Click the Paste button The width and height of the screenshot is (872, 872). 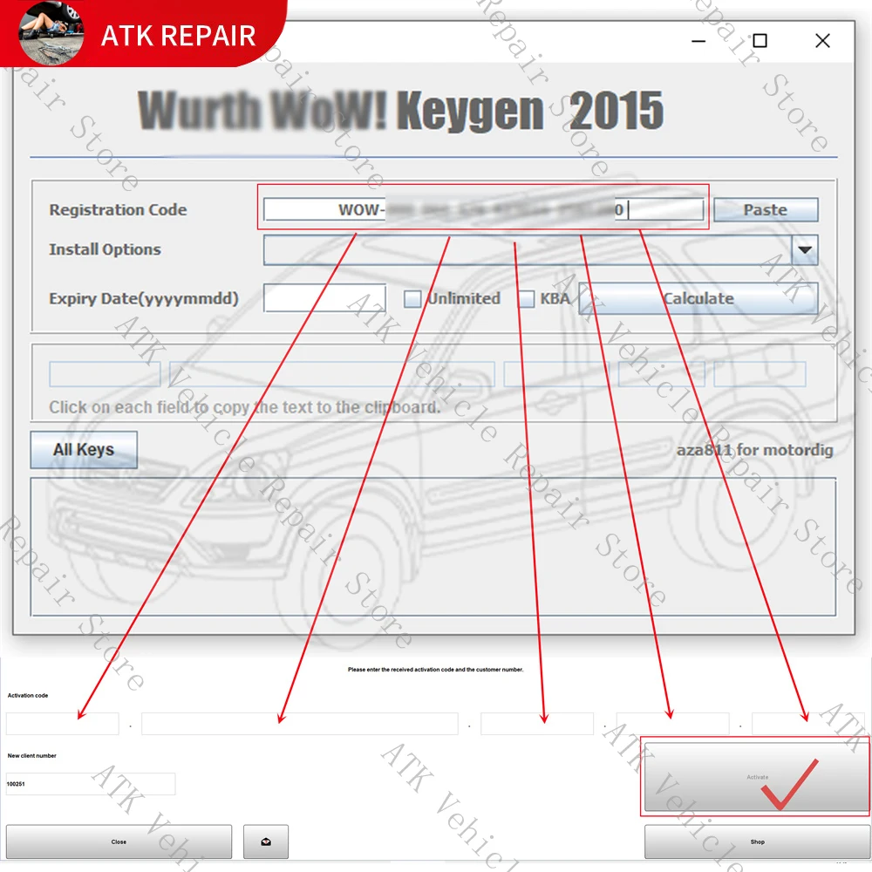click(x=766, y=210)
